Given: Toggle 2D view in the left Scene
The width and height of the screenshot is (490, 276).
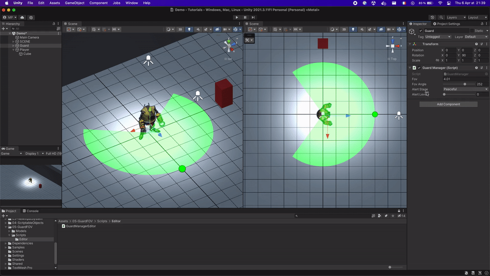Looking at the screenshot, I should coord(180,30).
